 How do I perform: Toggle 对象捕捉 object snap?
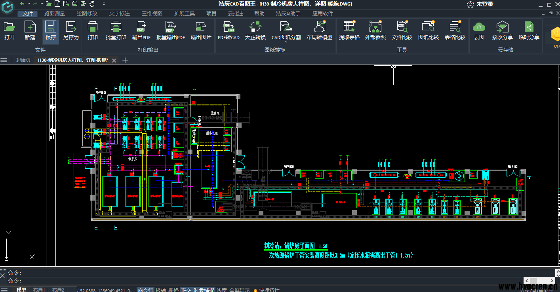click(x=204, y=290)
